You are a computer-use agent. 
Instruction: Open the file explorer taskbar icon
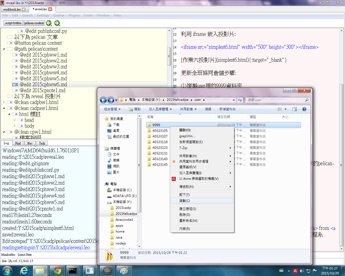[x=40, y=270]
